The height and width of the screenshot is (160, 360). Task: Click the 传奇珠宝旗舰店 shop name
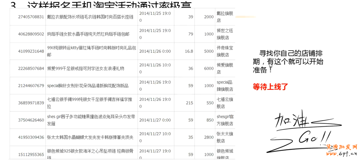(225, 51)
